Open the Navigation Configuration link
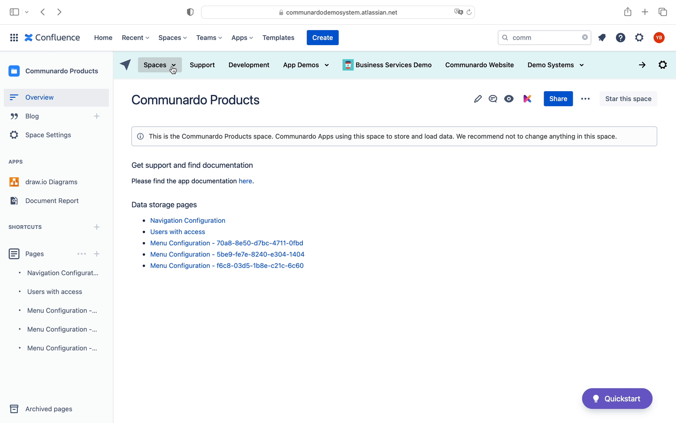 [188, 220]
